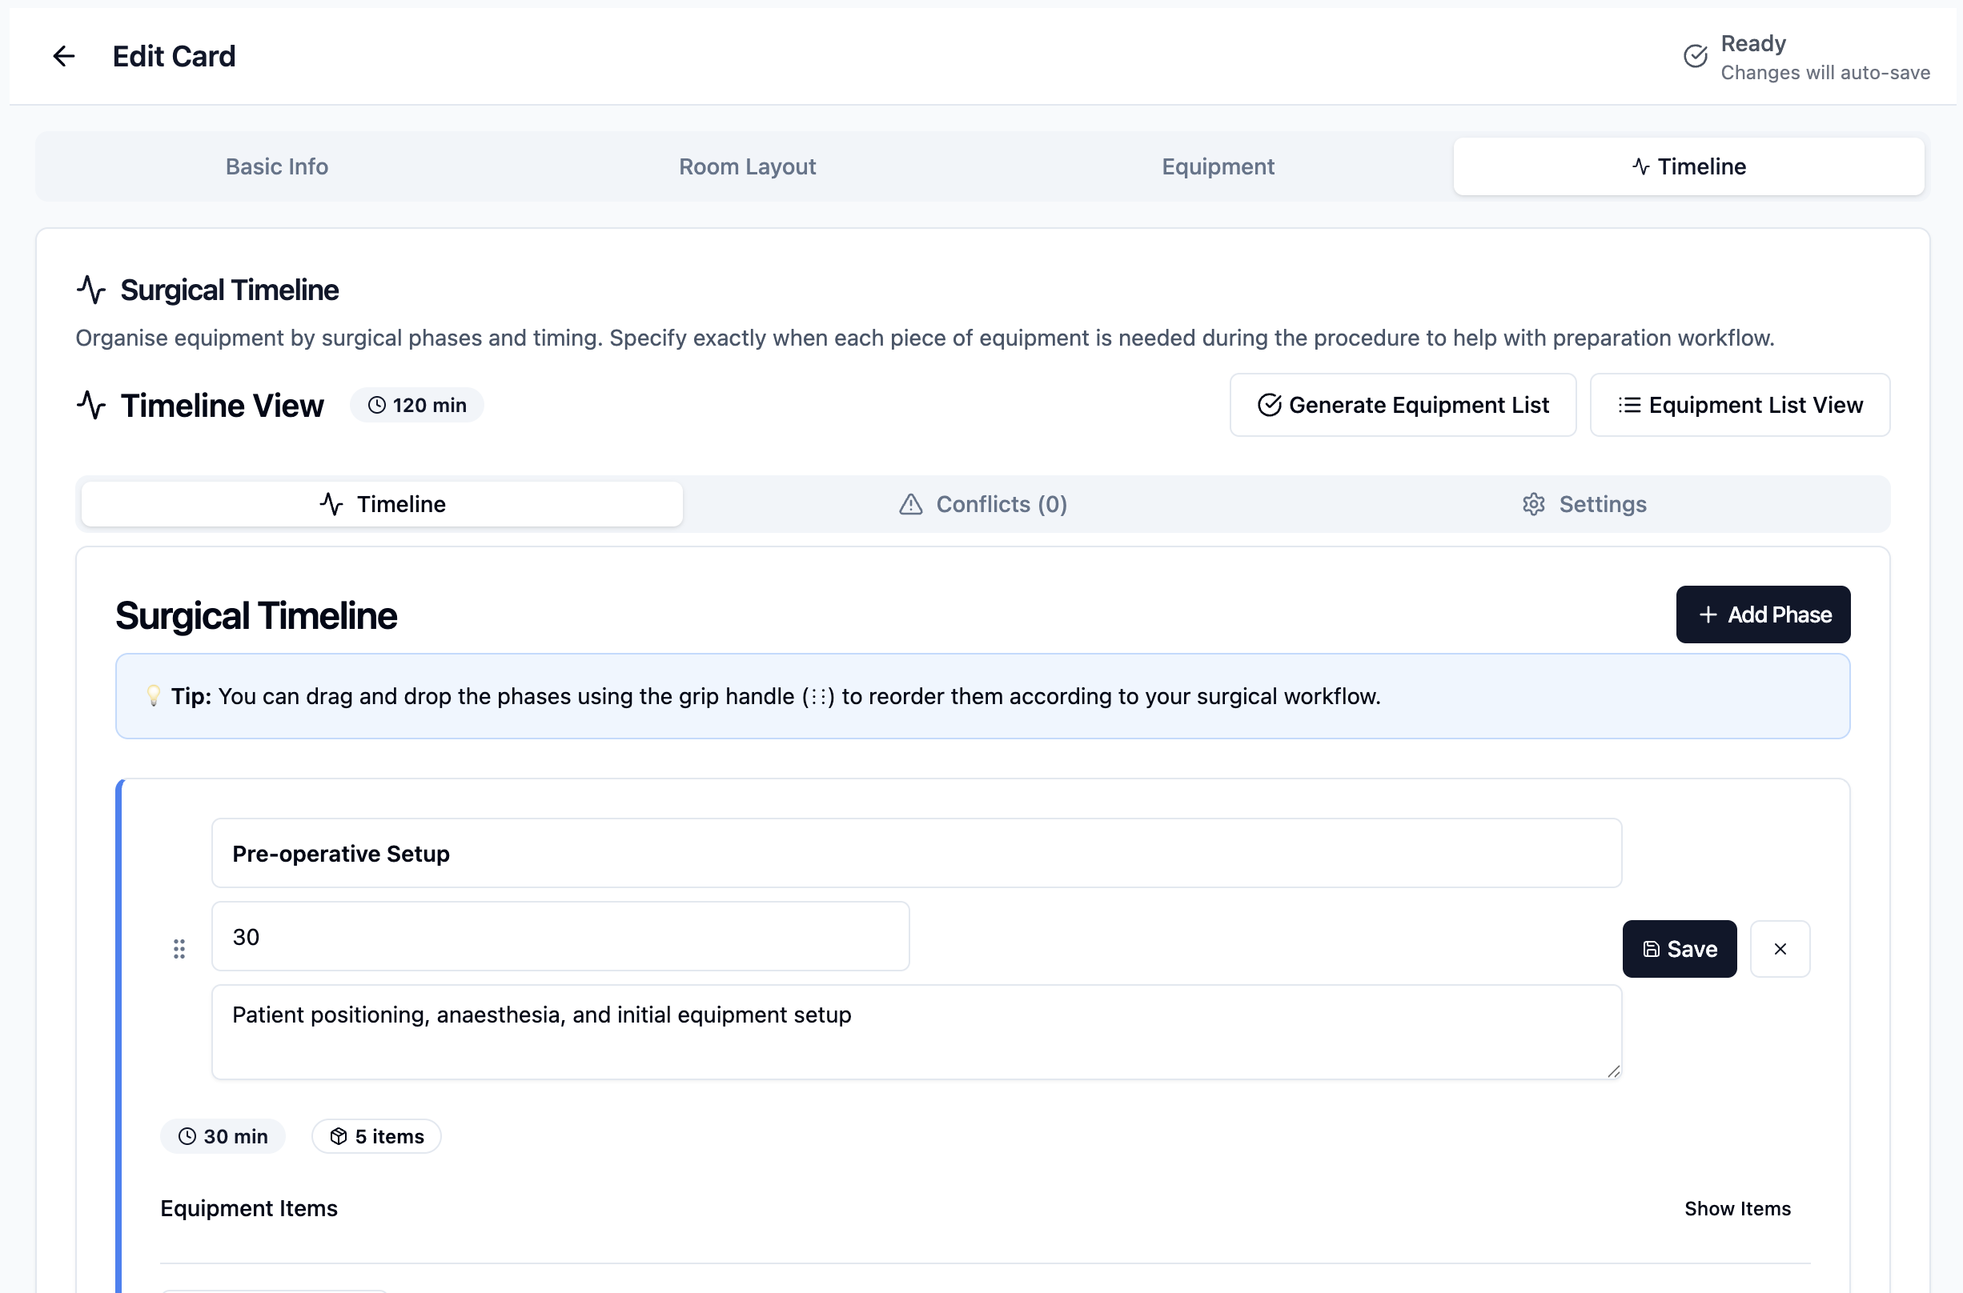Switch to Equipment List View
This screenshot has height=1293, width=1963.
1740,405
